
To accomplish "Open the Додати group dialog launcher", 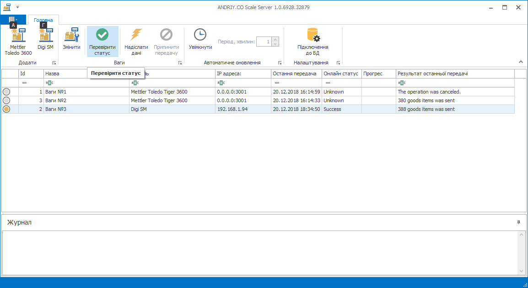I will (54, 63).
